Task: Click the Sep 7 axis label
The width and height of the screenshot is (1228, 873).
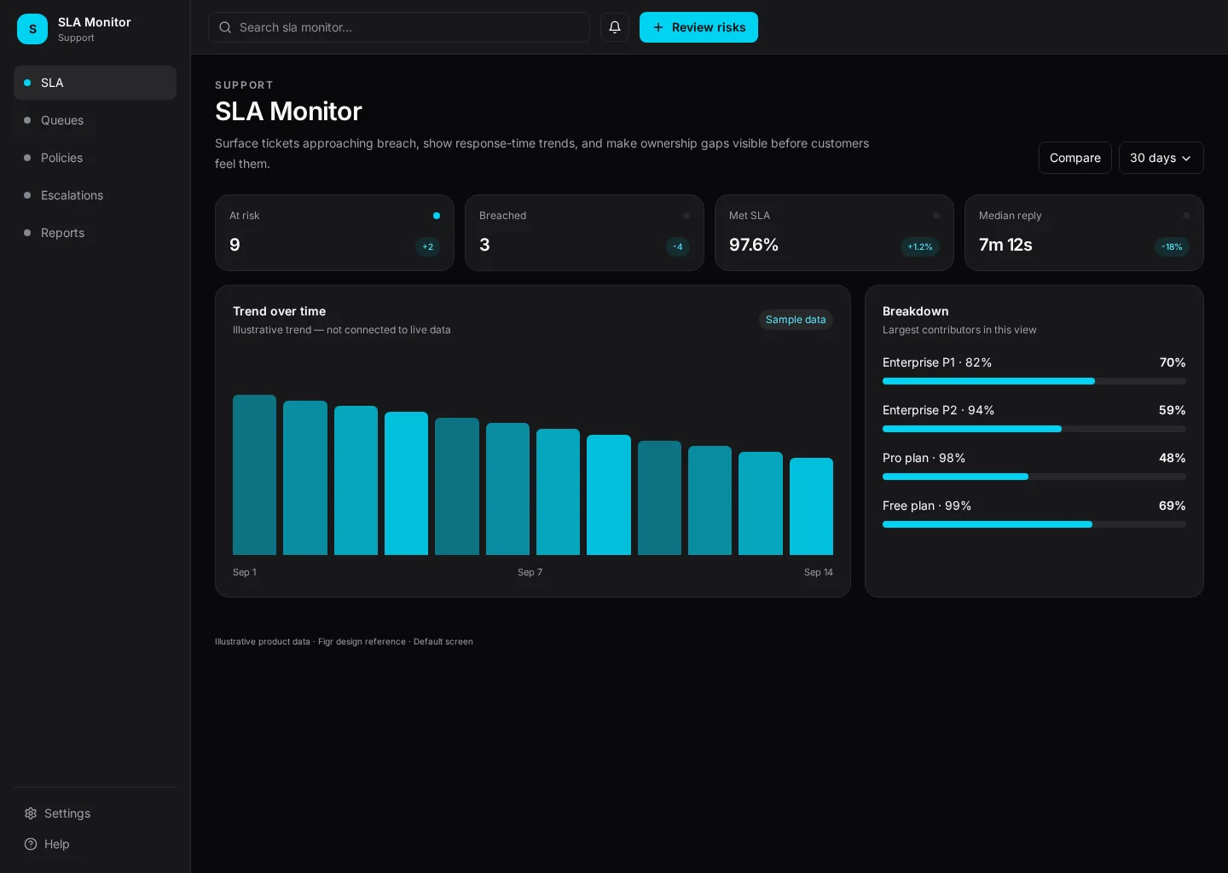Action: [530, 572]
